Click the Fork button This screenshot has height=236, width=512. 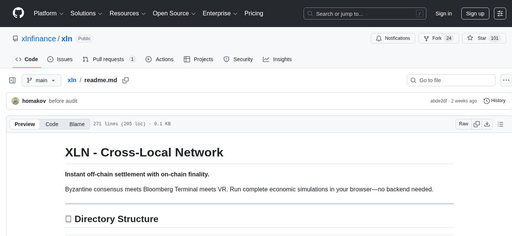pos(437,38)
